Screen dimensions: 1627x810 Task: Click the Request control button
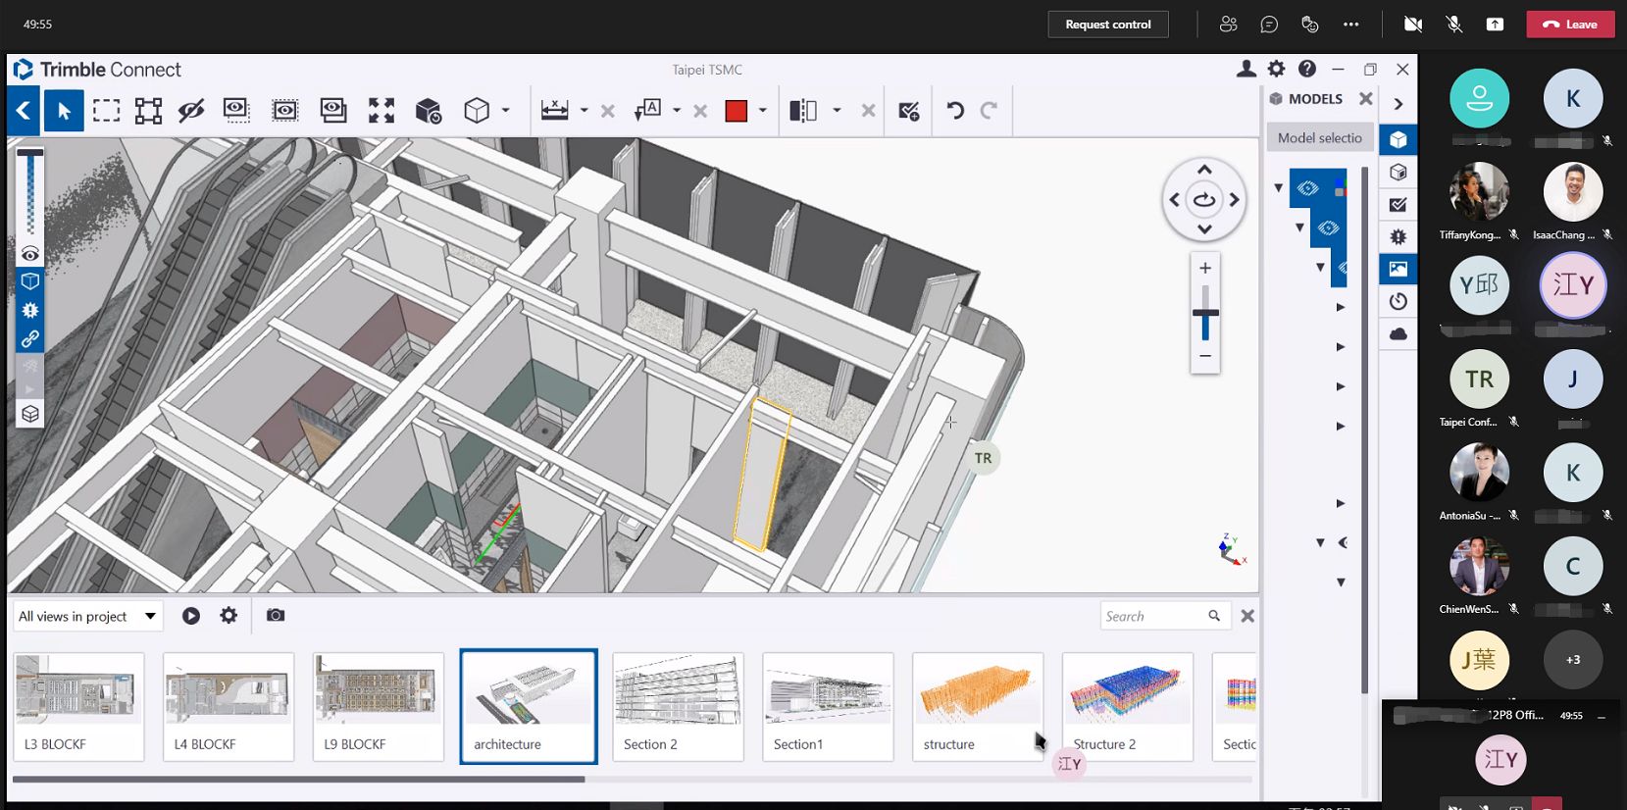[x=1108, y=25]
